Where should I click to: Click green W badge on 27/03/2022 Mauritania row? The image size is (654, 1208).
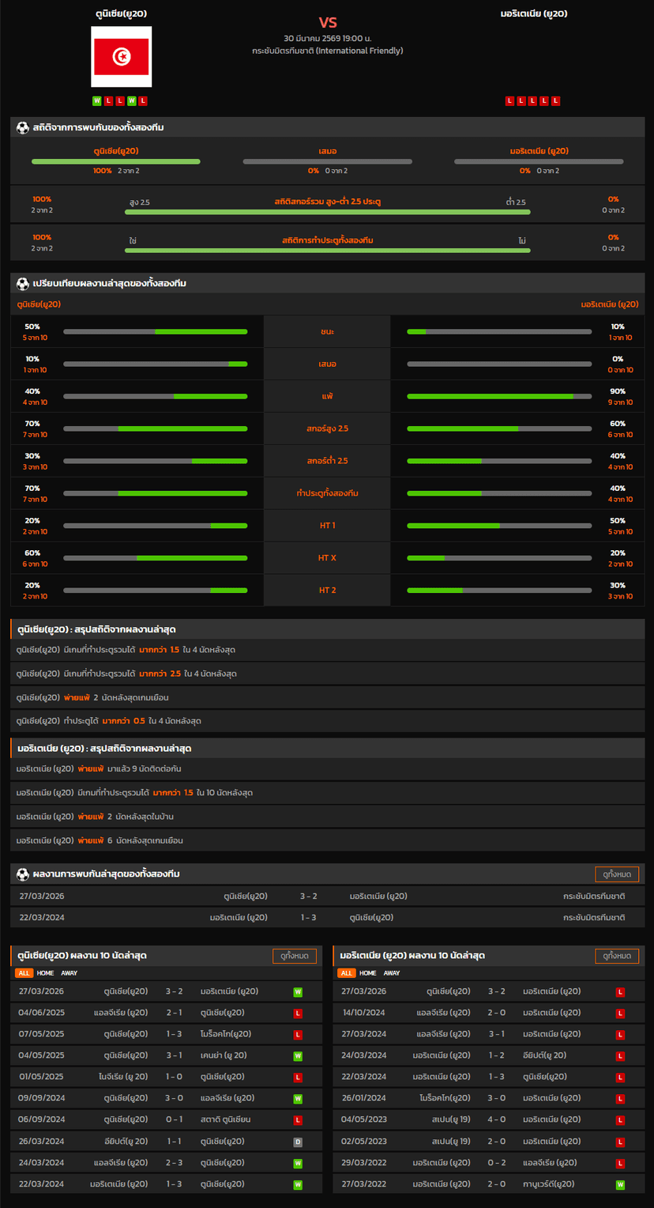[620, 1184]
